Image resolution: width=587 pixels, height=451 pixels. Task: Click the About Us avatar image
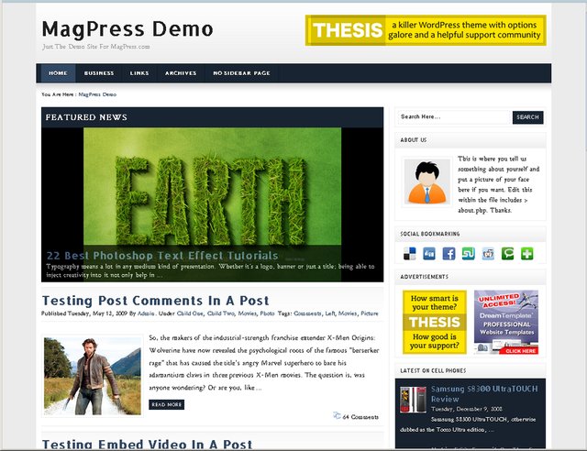(427, 181)
